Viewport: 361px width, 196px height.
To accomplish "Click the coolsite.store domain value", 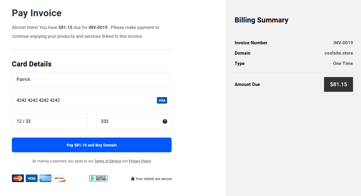I will click(339, 53).
